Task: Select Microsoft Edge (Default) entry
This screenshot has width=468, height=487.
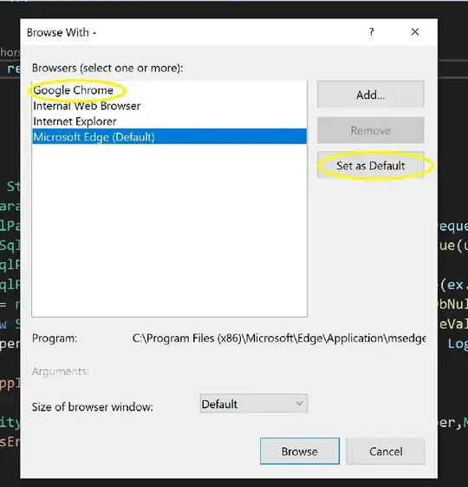Action: tap(169, 136)
